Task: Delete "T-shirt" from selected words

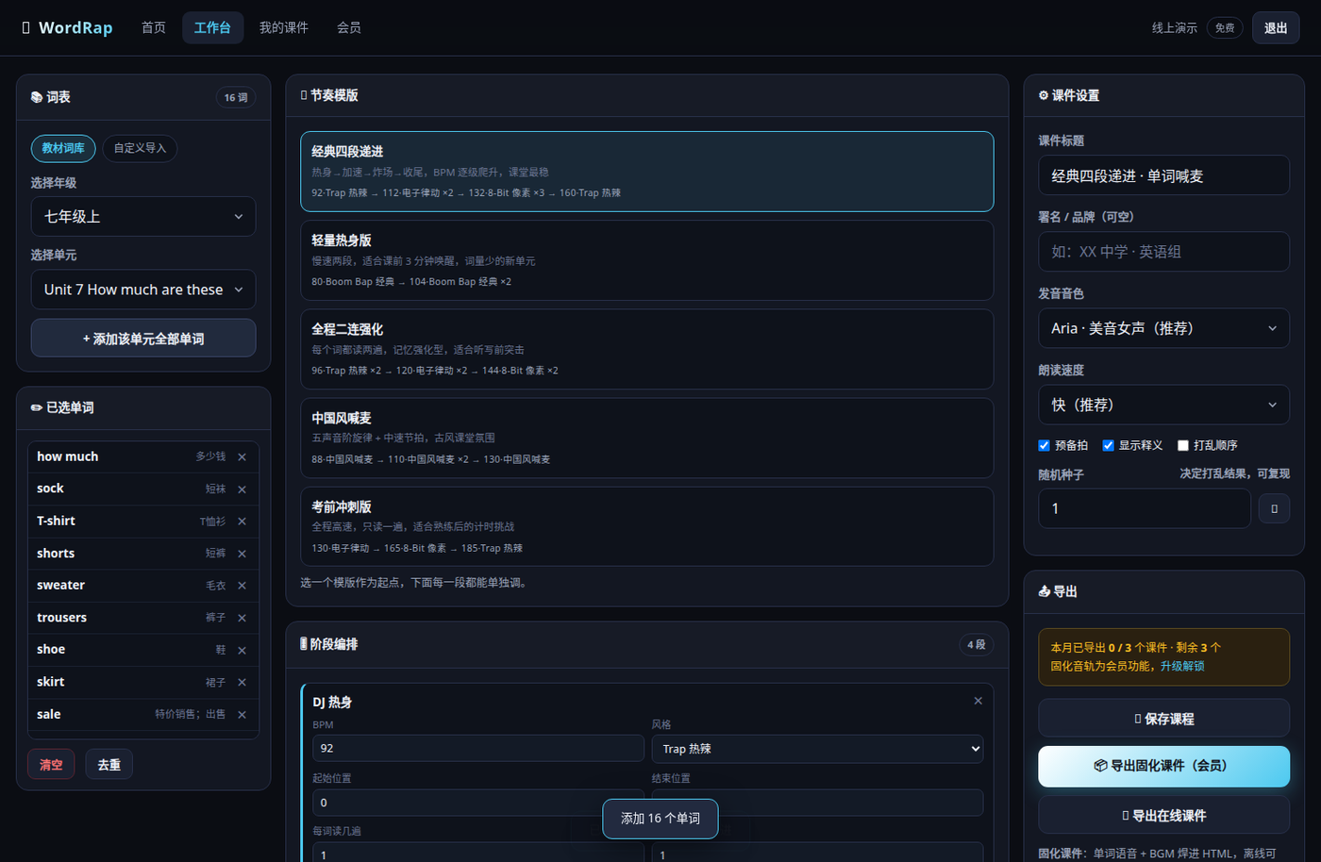Action: tap(242, 521)
